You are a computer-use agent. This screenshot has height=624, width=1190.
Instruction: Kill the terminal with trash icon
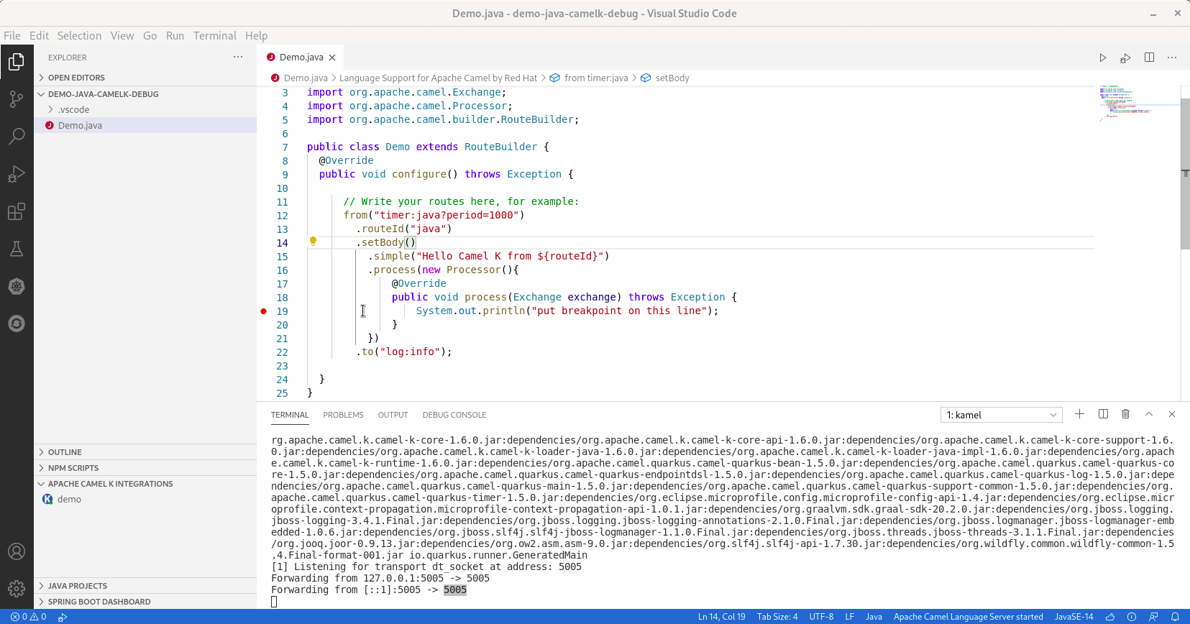tap(1126, 414)
